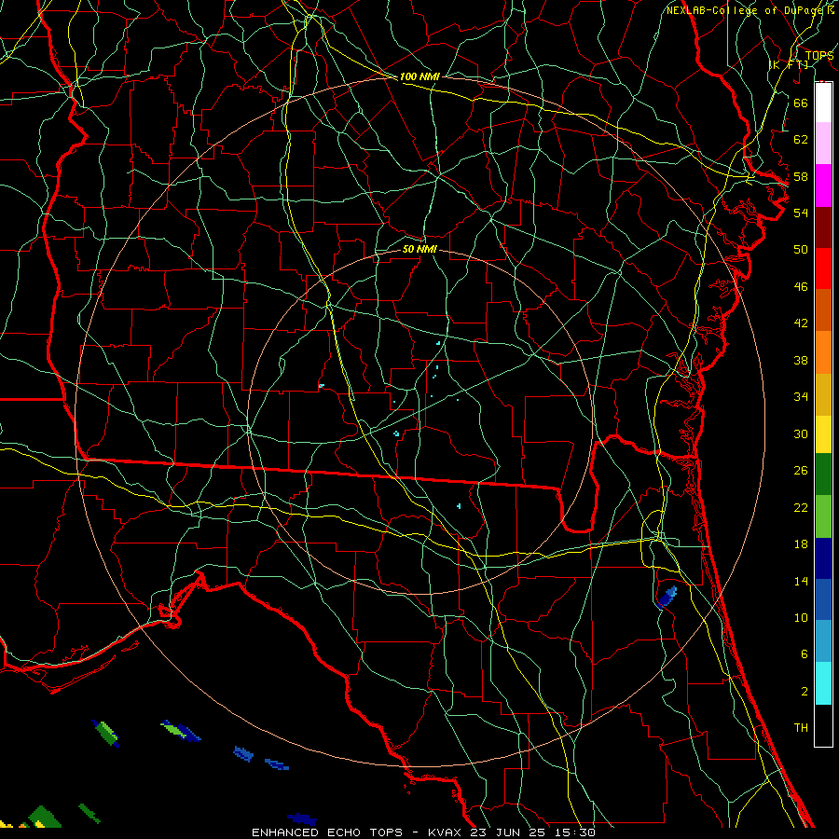
Task: Click the 'TOPS' legend title
Action: (819, 56)
